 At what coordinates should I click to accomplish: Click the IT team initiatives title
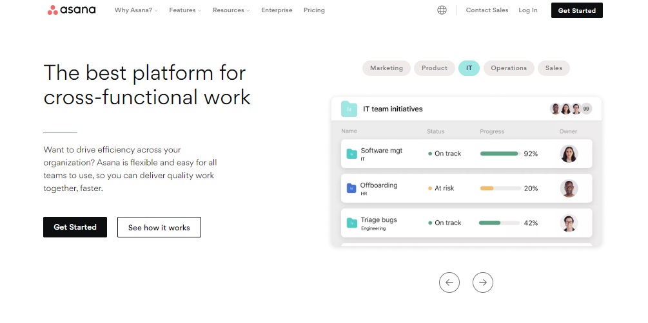tap(393, 109)
